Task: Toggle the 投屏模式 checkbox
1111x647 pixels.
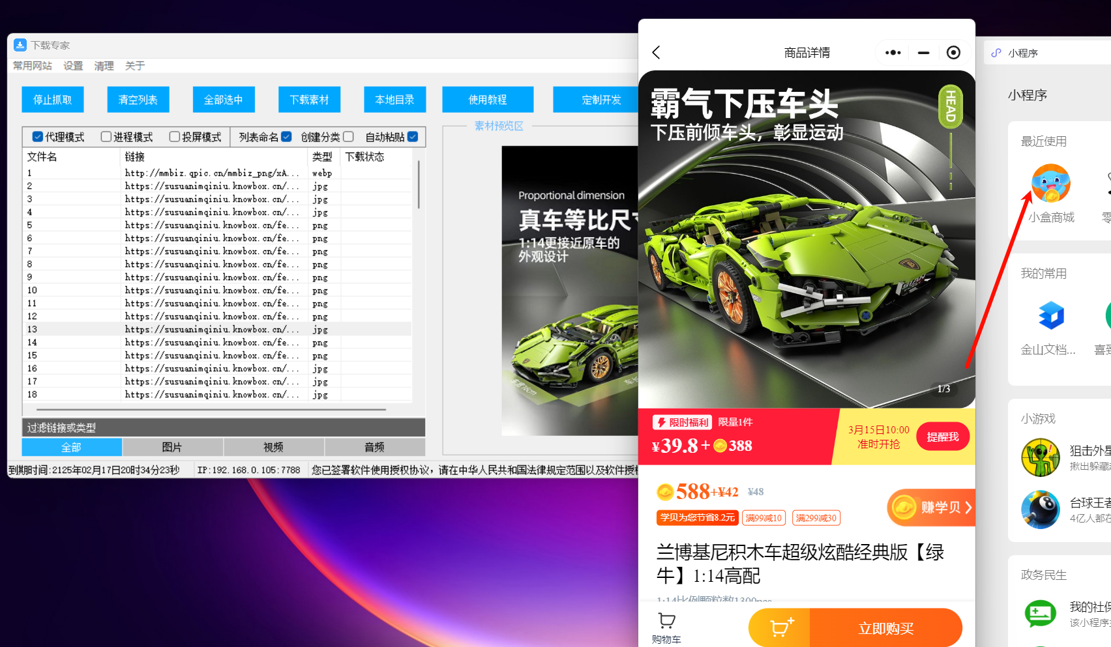Action: click(174, 137)
